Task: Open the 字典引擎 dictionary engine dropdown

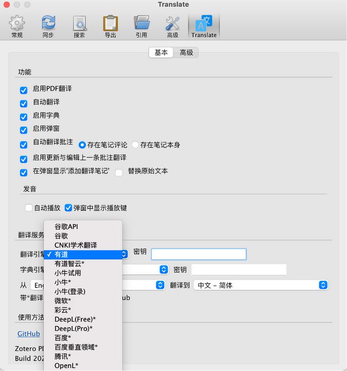Action: [x=163, y=269]
